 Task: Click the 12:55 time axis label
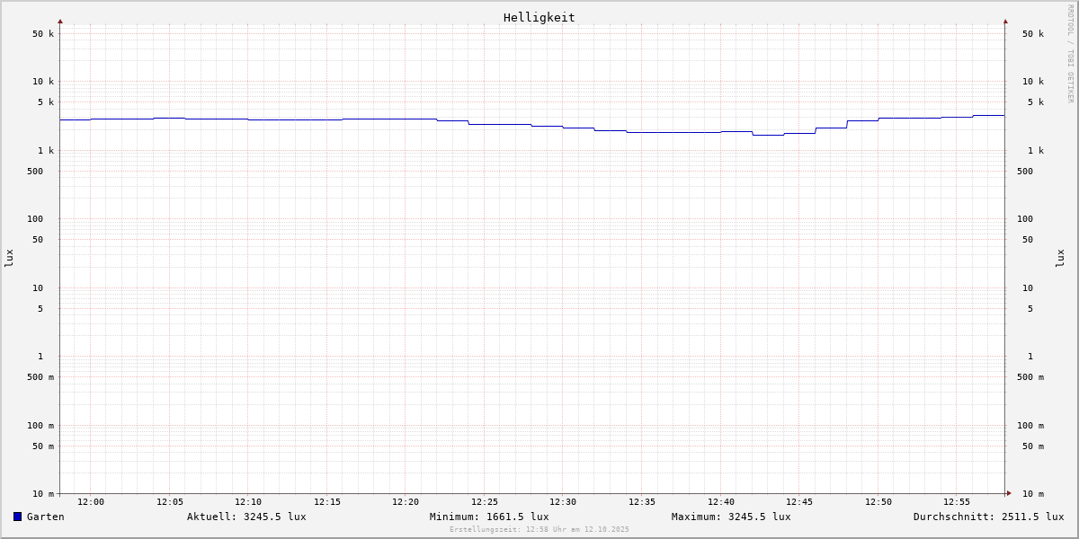coord(957,502)
